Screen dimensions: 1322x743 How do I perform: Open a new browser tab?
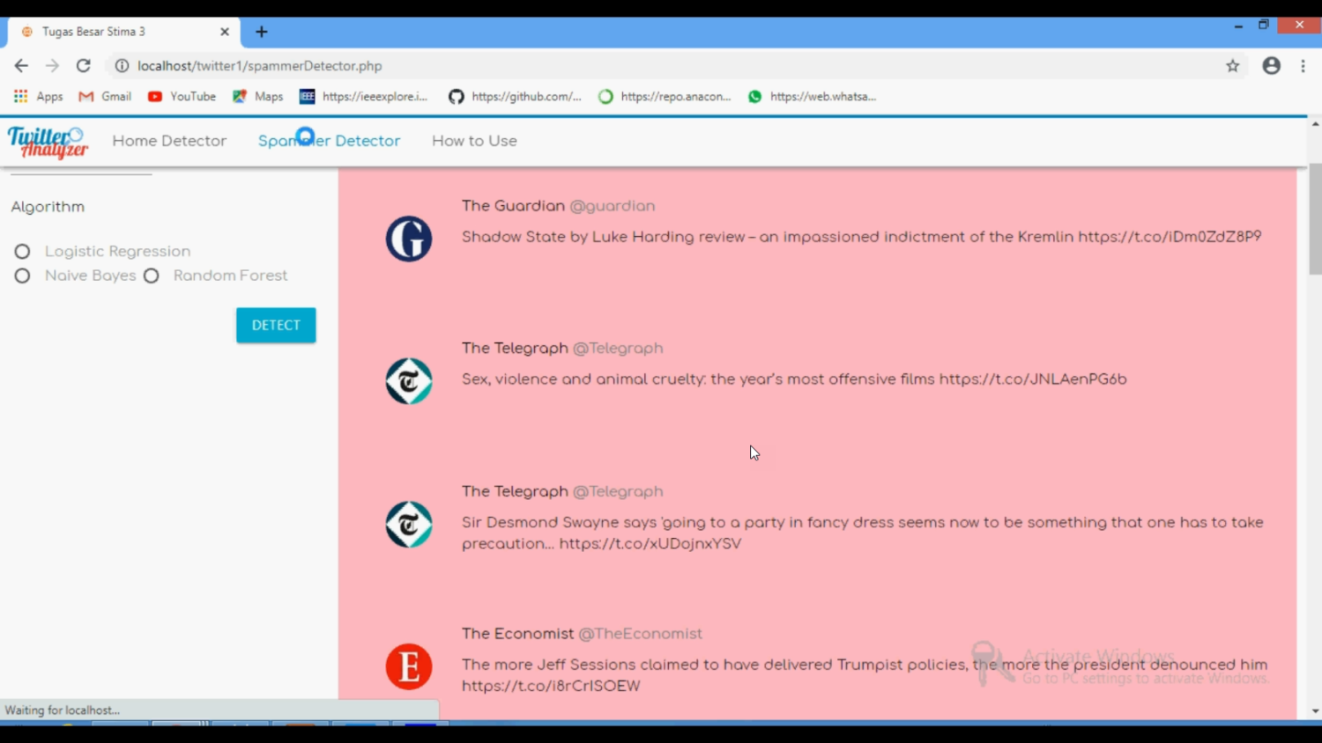tap(261, 32)
